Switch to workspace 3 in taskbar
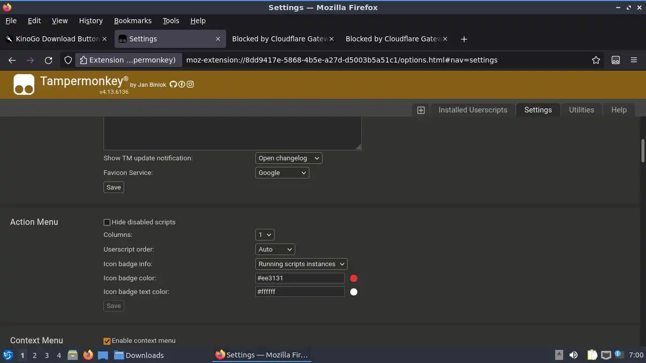 click(x=46, y=355)
